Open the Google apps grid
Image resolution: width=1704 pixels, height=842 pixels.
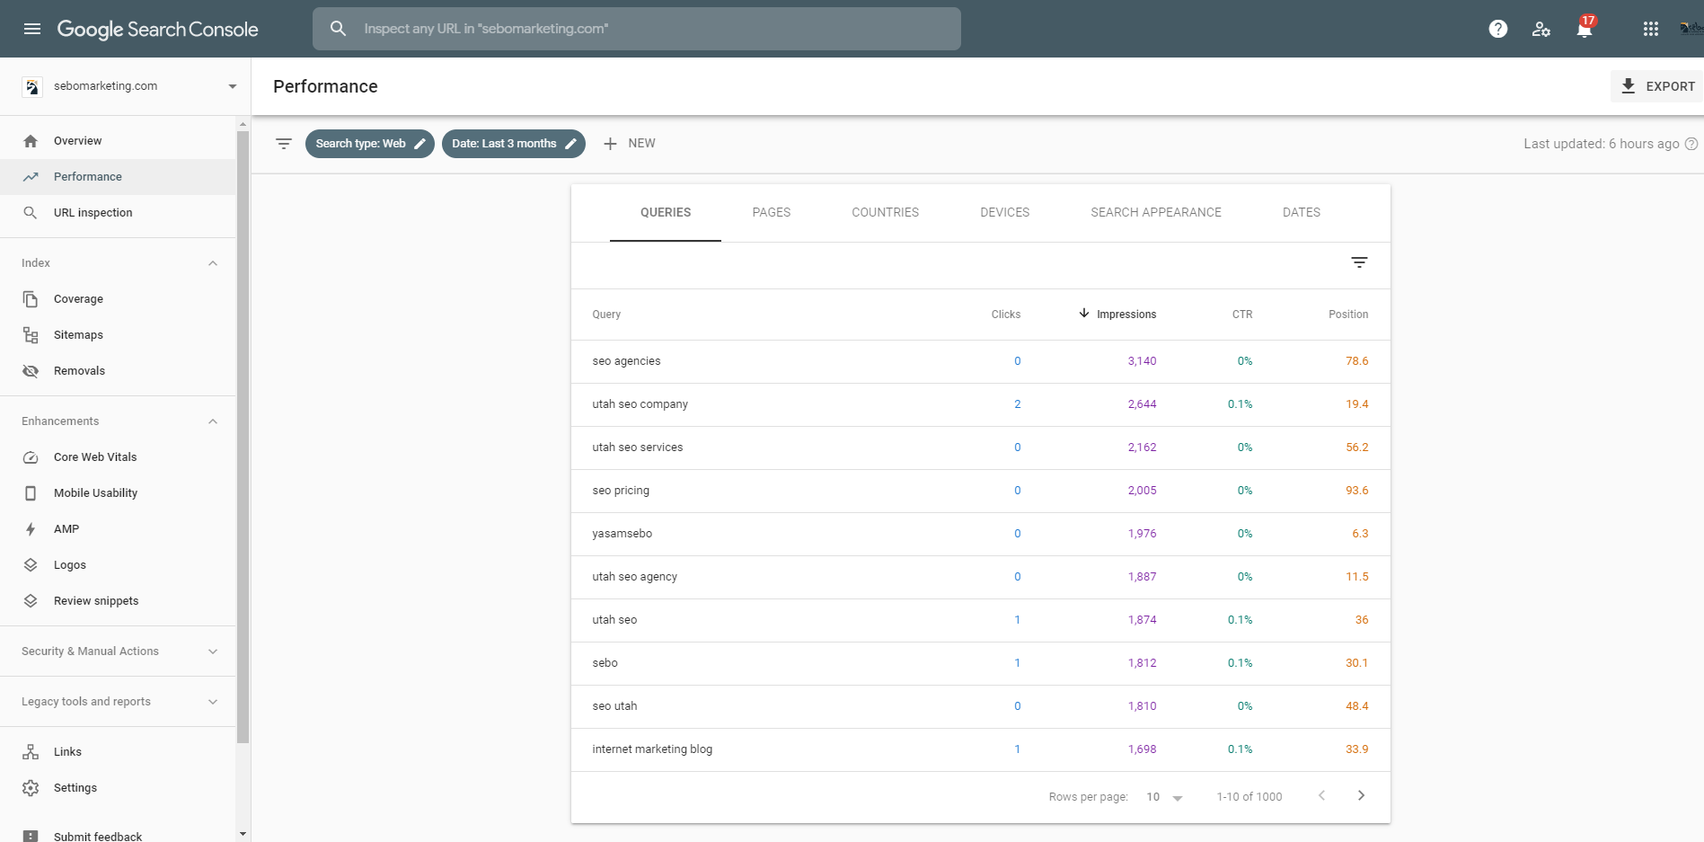(1651, 29)
